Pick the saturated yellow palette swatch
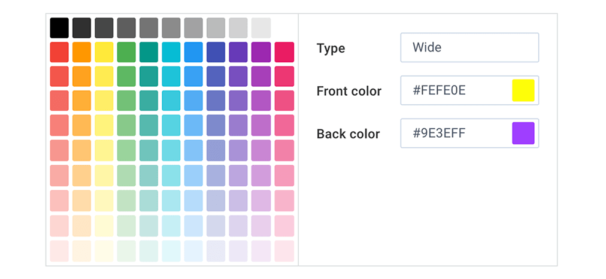The width and height of the screenshot is (606, 279). coord(104,52)
